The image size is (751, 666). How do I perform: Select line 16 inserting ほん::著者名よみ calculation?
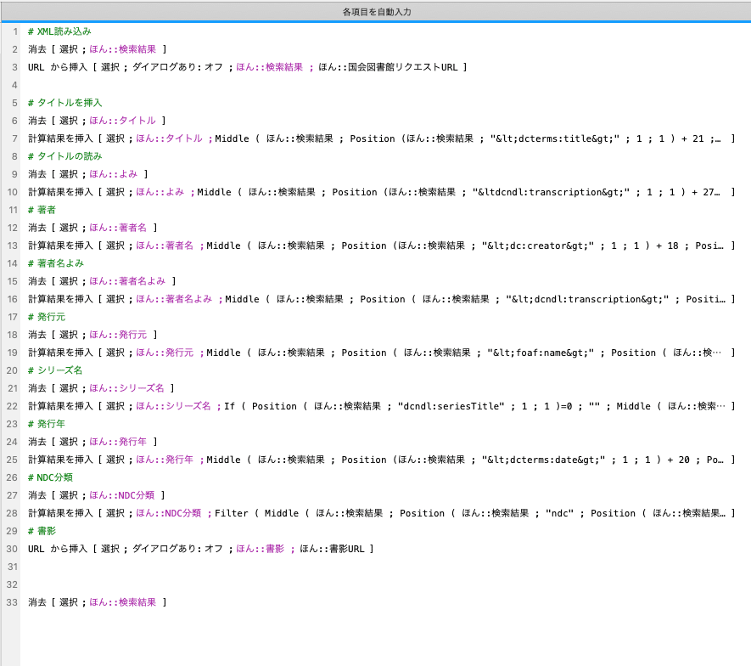pos(381,299)
